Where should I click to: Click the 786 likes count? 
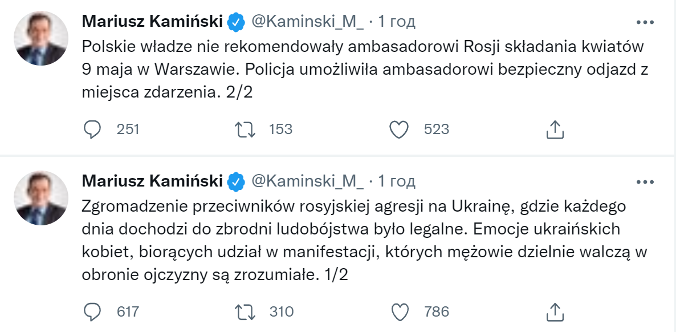coord(437,312)
